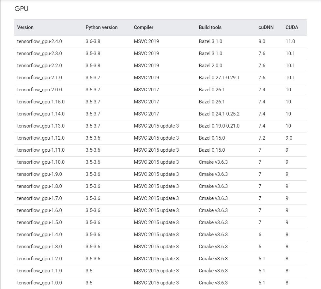The width and height of the screenshot is (321, 289).
Task: Select the tensorflow_gpu-1.5.0 cell
Action: click(x=39, y=223)
